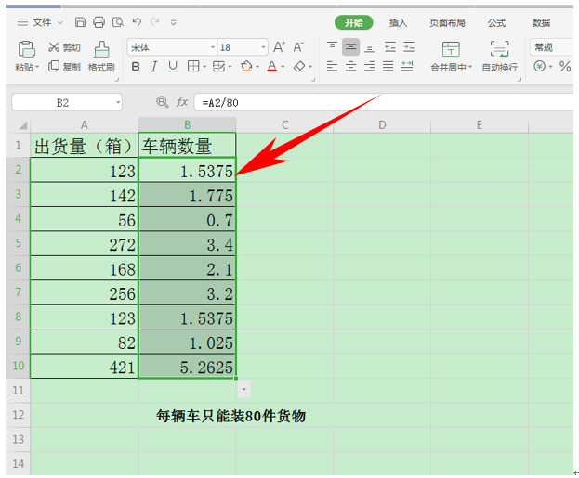
Task: Click the Redo arrow
Action: 155,22
